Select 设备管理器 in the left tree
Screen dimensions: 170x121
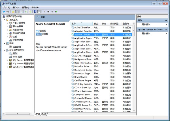(x=18, y=40)
